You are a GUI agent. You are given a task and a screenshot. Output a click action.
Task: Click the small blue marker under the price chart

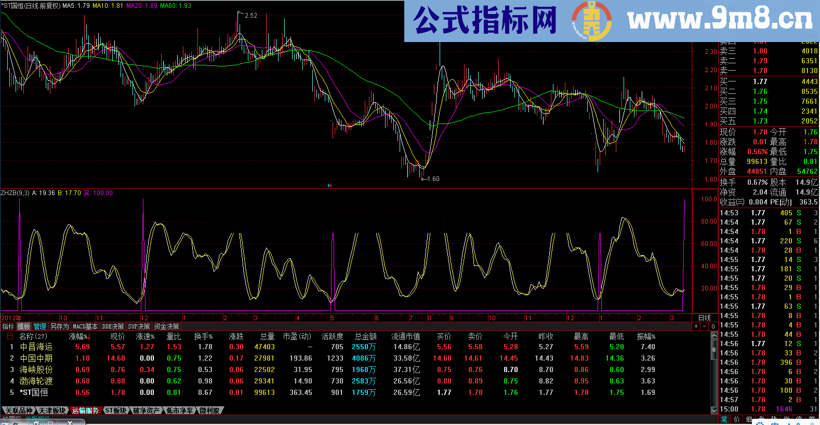click(x=329, y=185)
